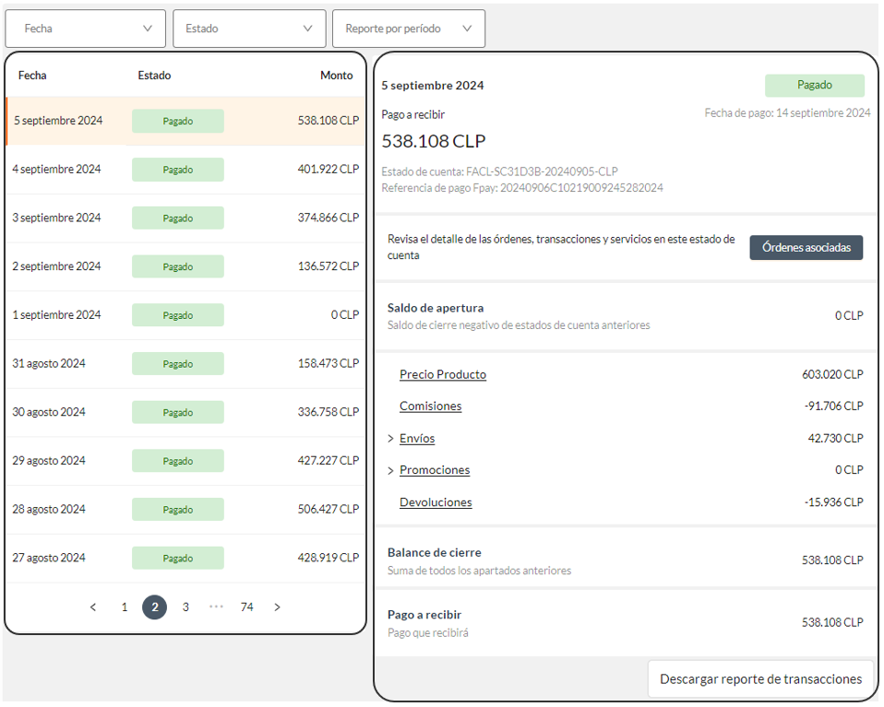The image size is (884, 707).
Task: Select the 2 septiembre 2024 row
Action: tap(185, 266)
